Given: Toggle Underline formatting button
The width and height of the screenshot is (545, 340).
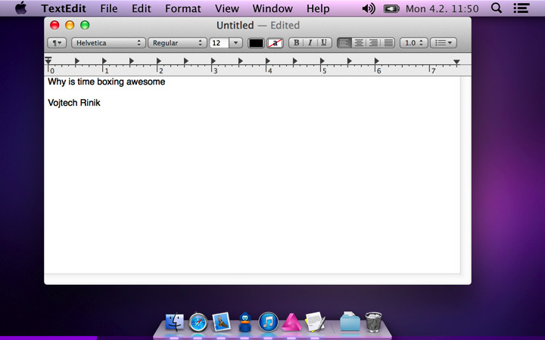Looking at the screenshot, I should click(x=324, y=42).
